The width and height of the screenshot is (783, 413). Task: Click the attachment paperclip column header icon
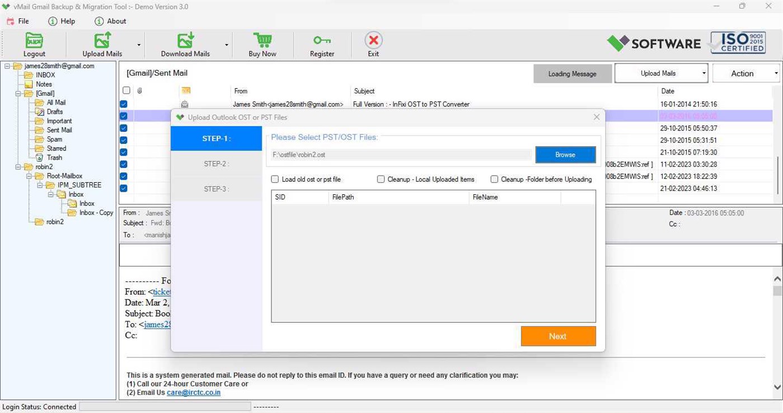[x=139, y=91]
